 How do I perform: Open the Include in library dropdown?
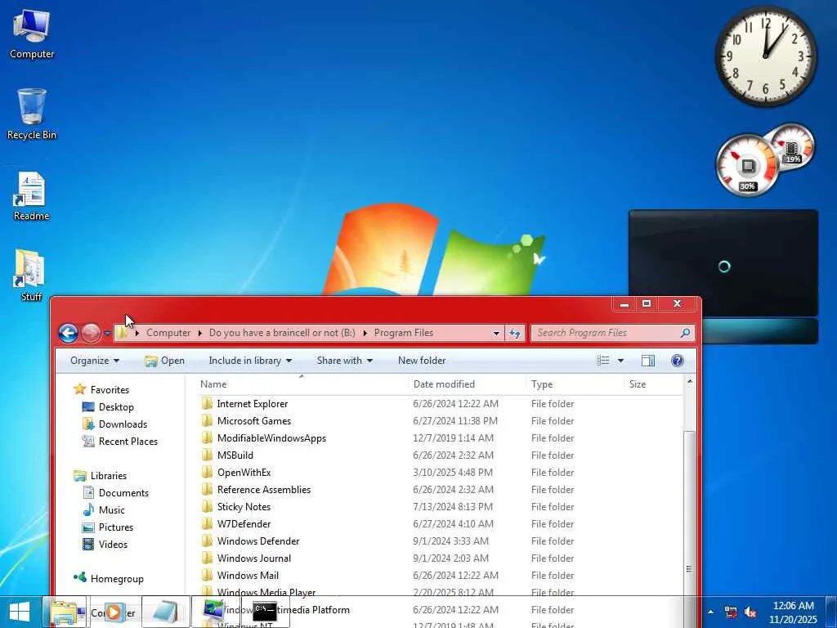click(250, 361)
